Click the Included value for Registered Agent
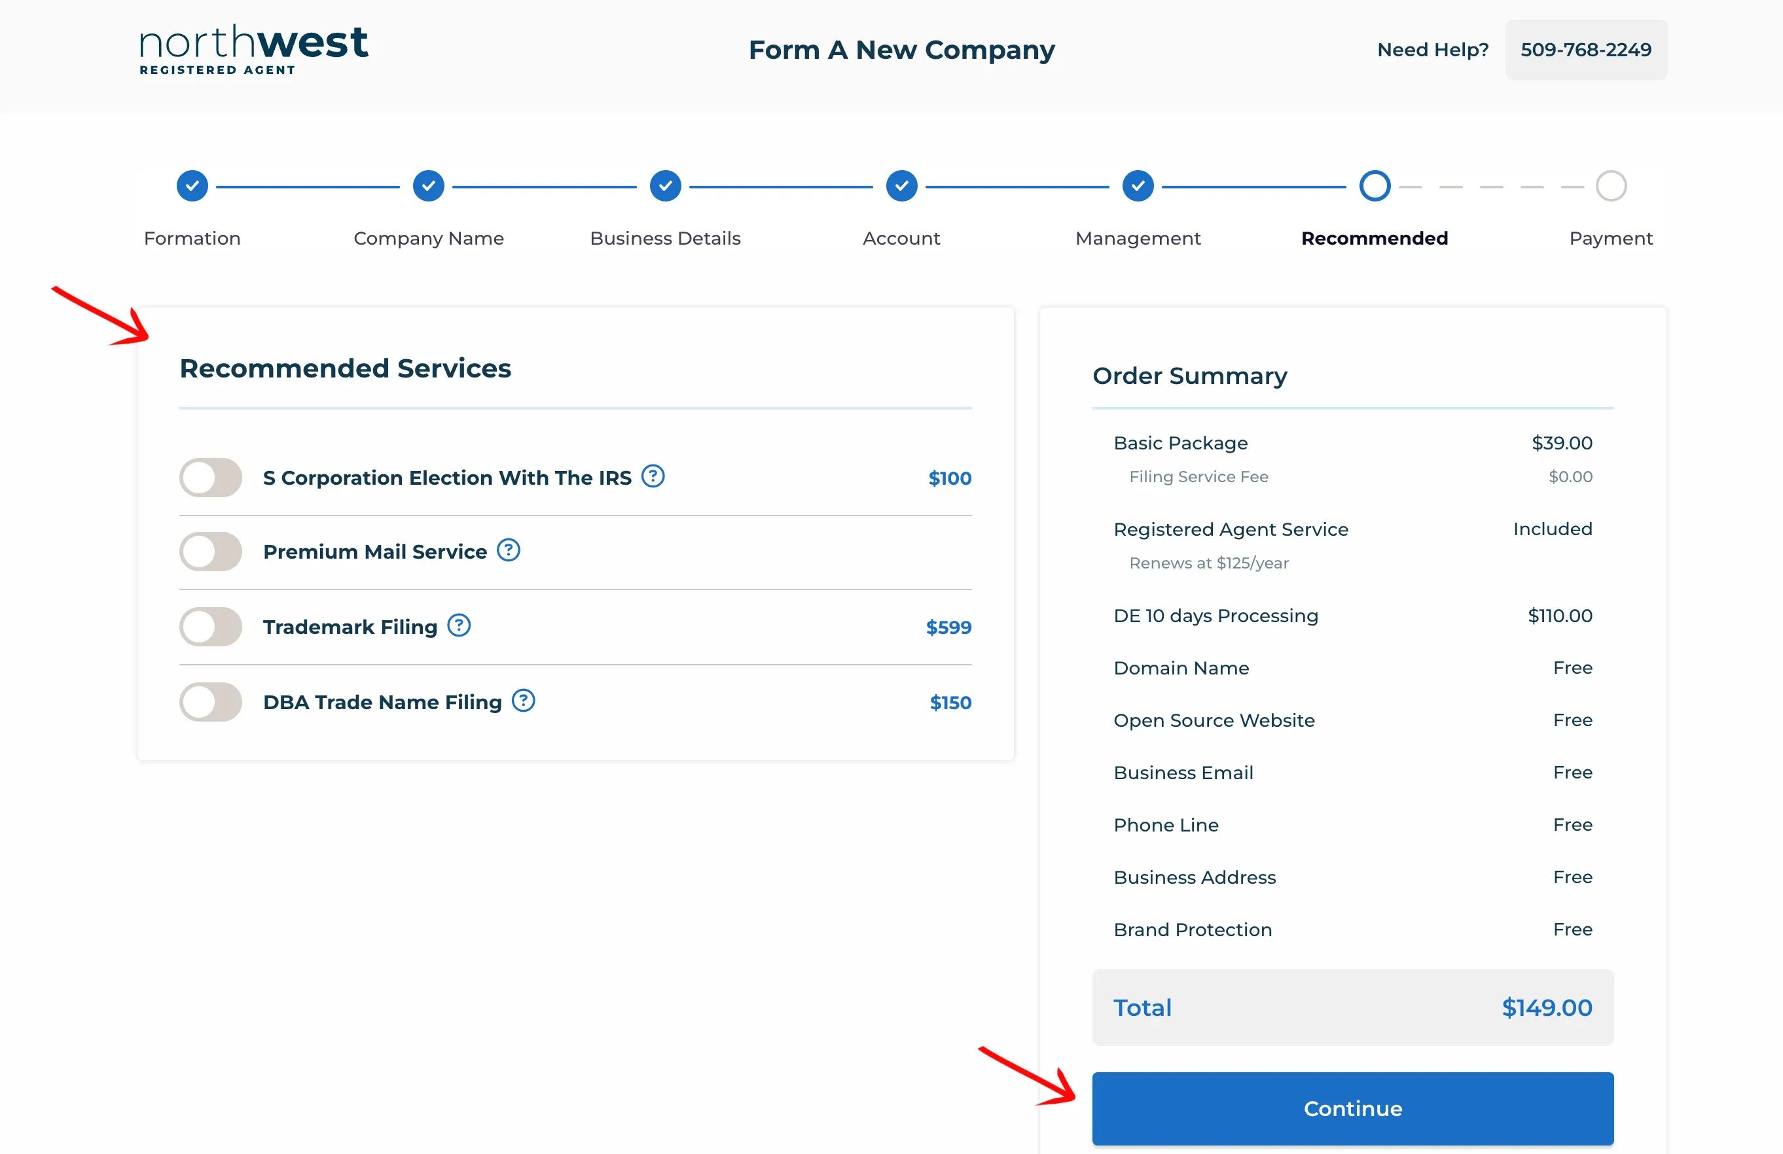Viewport: 1783px width, 1154px height. pos(1552,529)
